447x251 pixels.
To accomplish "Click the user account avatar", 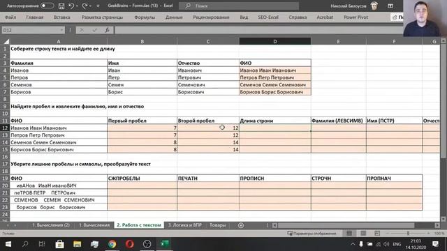I will pyautogui.click(x=374, y=6).
